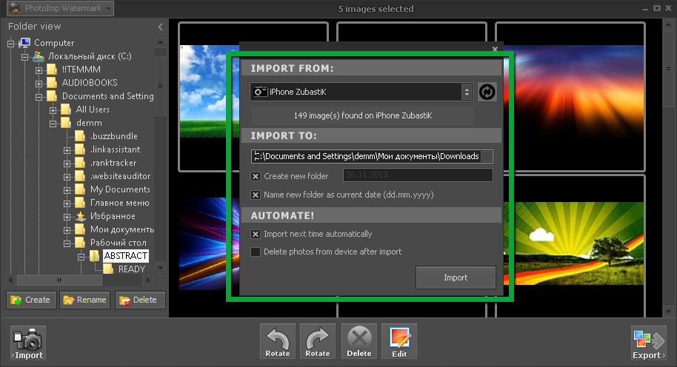This screenshot has width=677, height=367.
Task: Expand the All Users folder node
Action: pyautogui.click(x=53, y=110)
